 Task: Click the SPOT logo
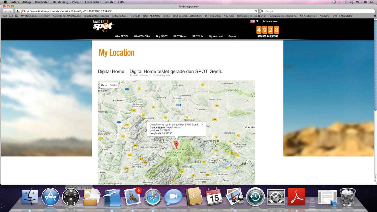click(x=103, y=26)
